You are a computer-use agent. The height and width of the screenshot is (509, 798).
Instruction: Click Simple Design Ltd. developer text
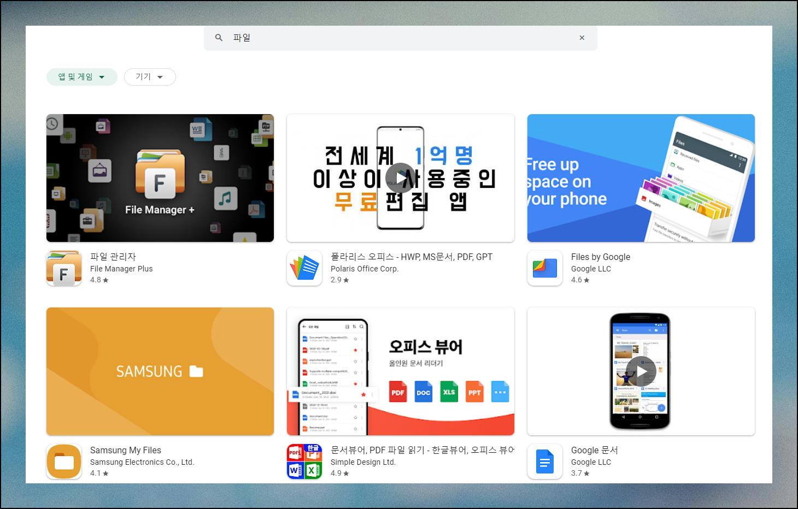[x=363, y=462]
